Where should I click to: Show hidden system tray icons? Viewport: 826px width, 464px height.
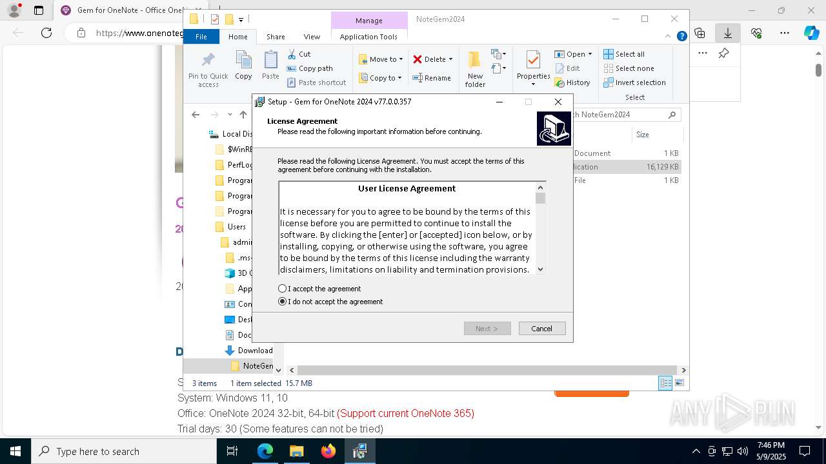(x=696, y=451)
